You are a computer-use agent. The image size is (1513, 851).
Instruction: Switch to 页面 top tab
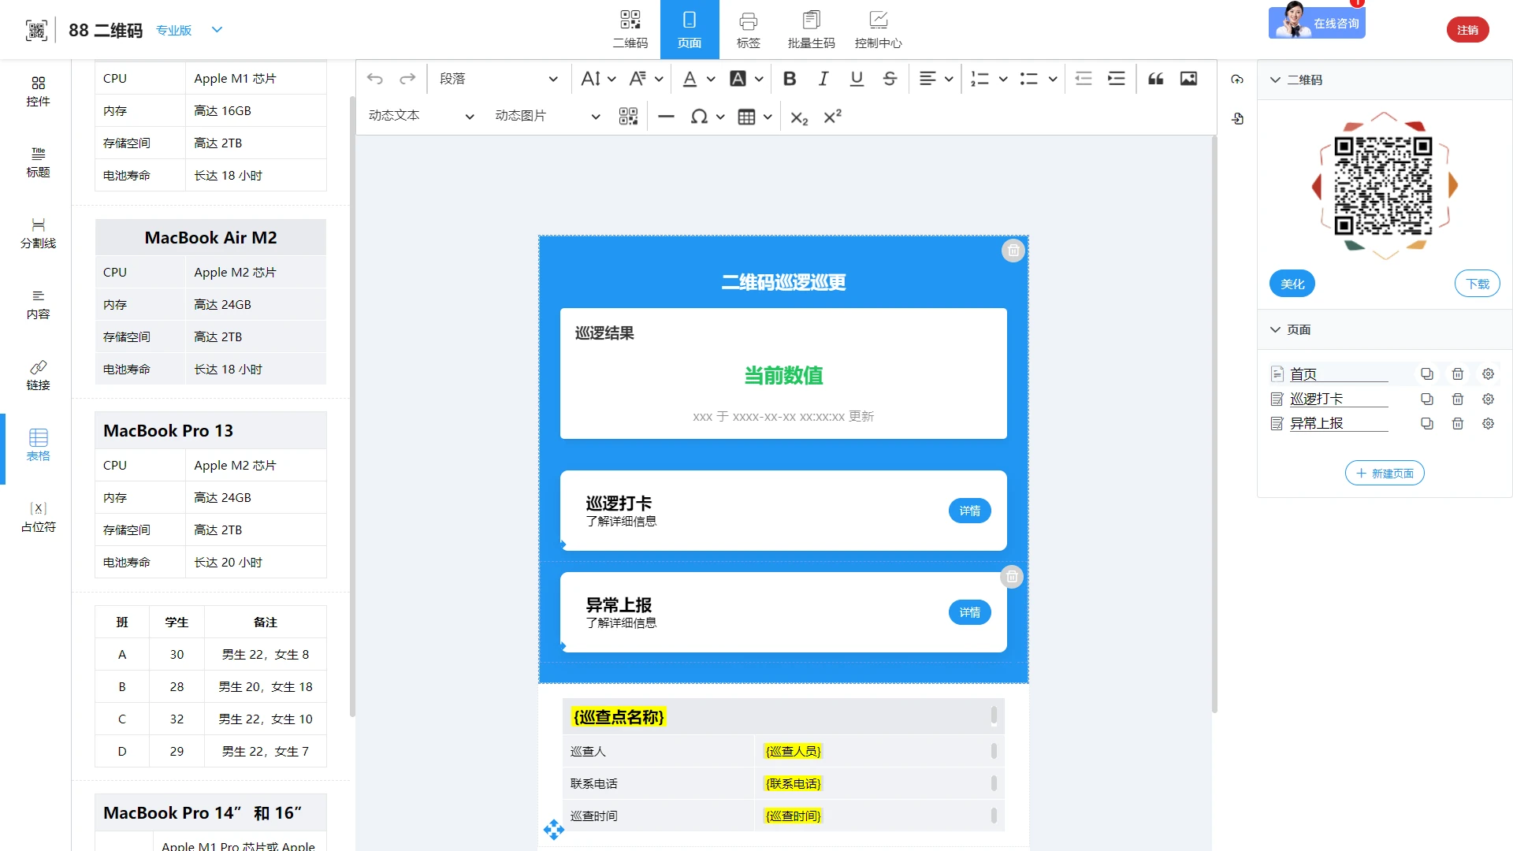pyautogui.click(x=690, y=30)
